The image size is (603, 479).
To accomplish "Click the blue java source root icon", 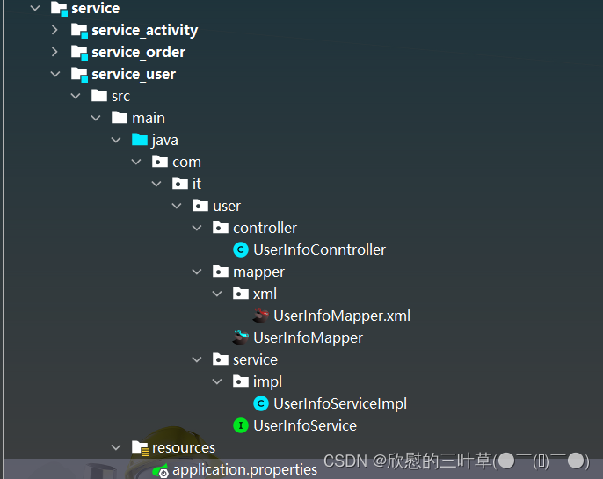I will point(140,140).
